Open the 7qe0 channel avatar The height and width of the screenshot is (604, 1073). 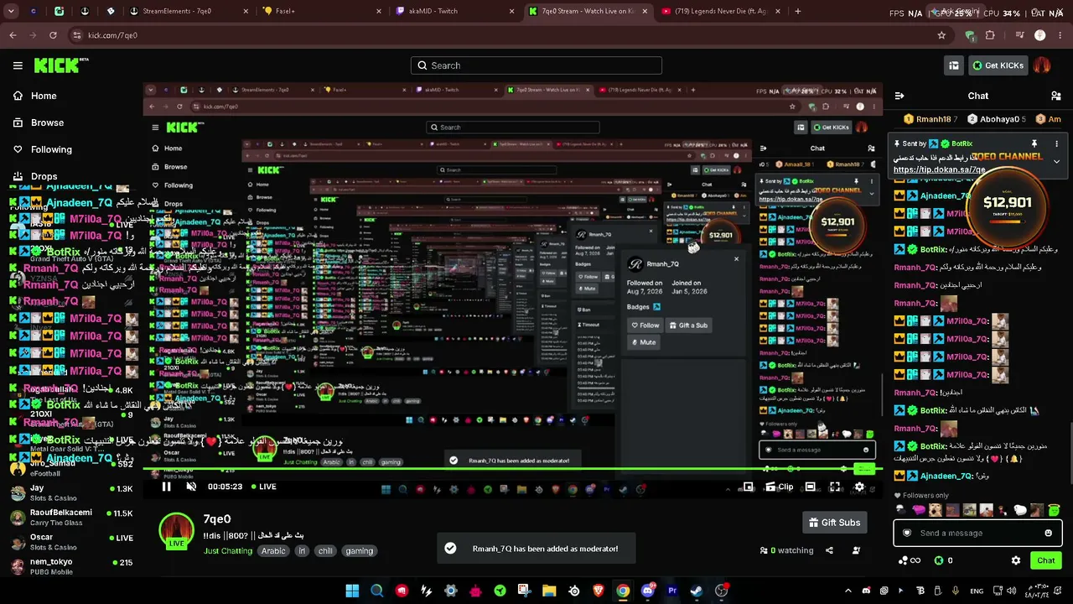click(x=176, y=532)
